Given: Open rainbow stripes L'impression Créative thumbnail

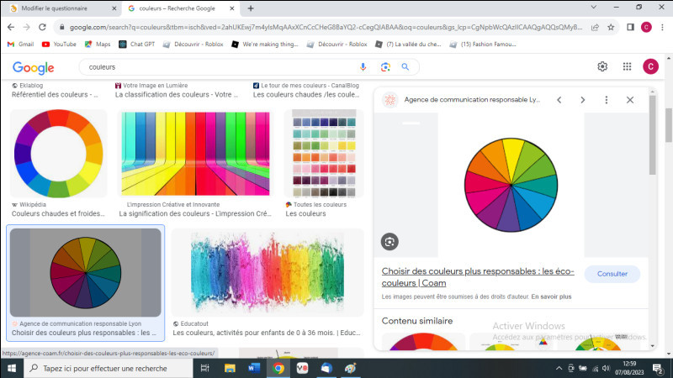Looking at the screenshot, I should point(195,154).
